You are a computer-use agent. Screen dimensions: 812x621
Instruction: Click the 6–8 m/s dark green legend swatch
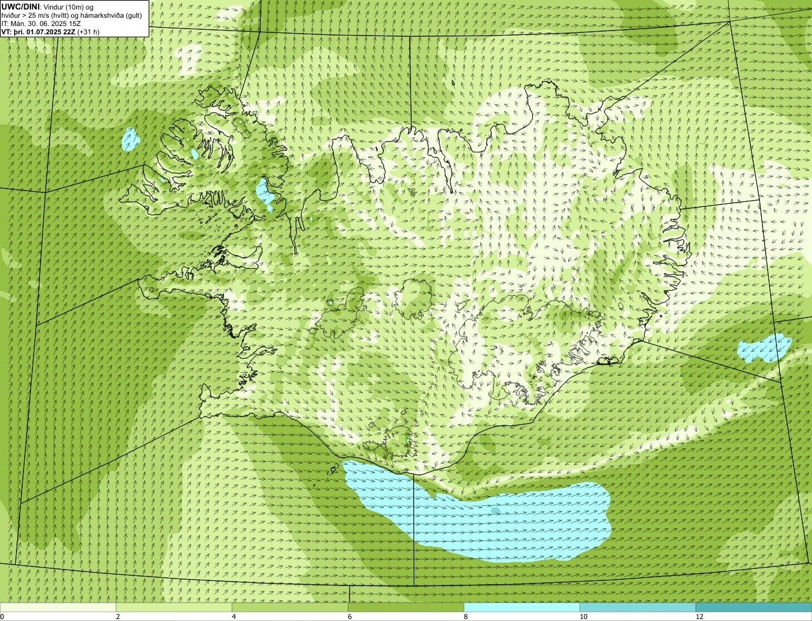coord(406,608)
